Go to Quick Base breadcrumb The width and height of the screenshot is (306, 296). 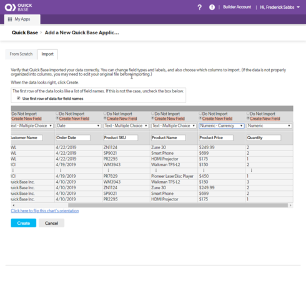tap(25, 32)
